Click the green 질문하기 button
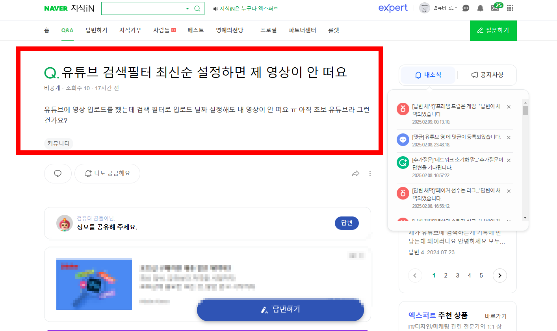557x331 pixels. click(x=493, y=30)
